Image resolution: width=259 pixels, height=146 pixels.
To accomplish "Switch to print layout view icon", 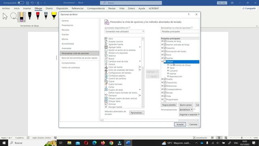I will point(219,138).
